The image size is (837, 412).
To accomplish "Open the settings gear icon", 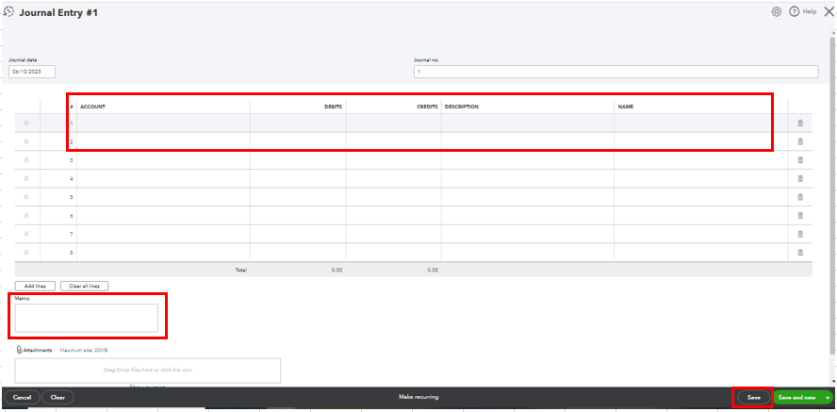I will [776, 11].
